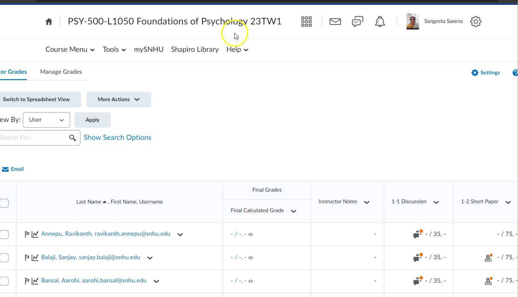Open the Shapiro Library menu item
The image size is (518, 297).
click(x=195, y=49)
